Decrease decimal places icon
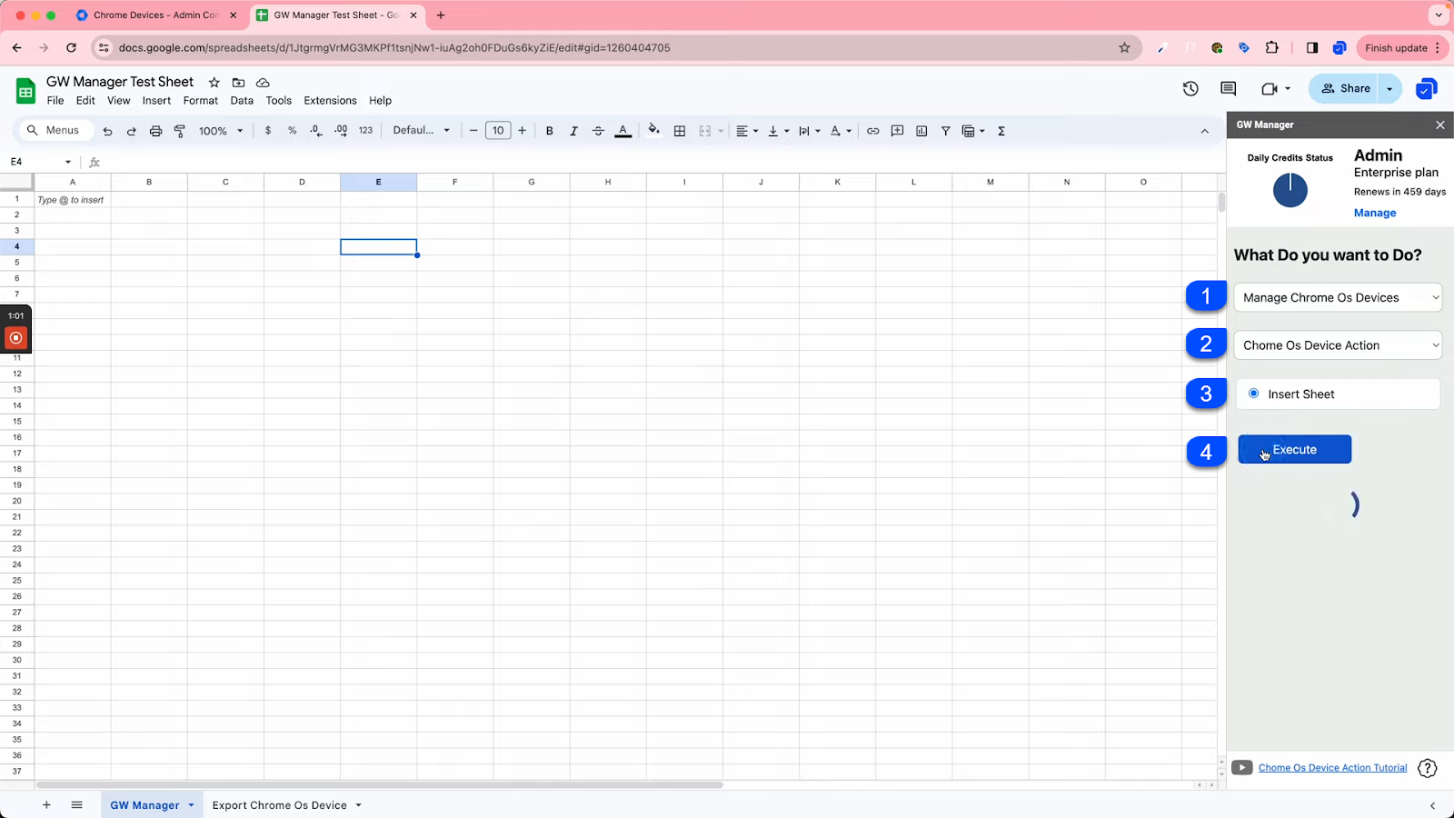1454x818 pixels. pos(316,131)
